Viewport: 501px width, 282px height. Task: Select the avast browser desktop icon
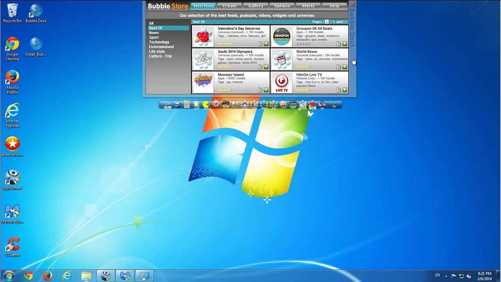pyautogui.click(x=12, y=147)
